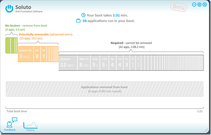The height and width of the screenshot is (135, 211).
Task: Minimize the Soluto window
Action: tap(194, 5)
